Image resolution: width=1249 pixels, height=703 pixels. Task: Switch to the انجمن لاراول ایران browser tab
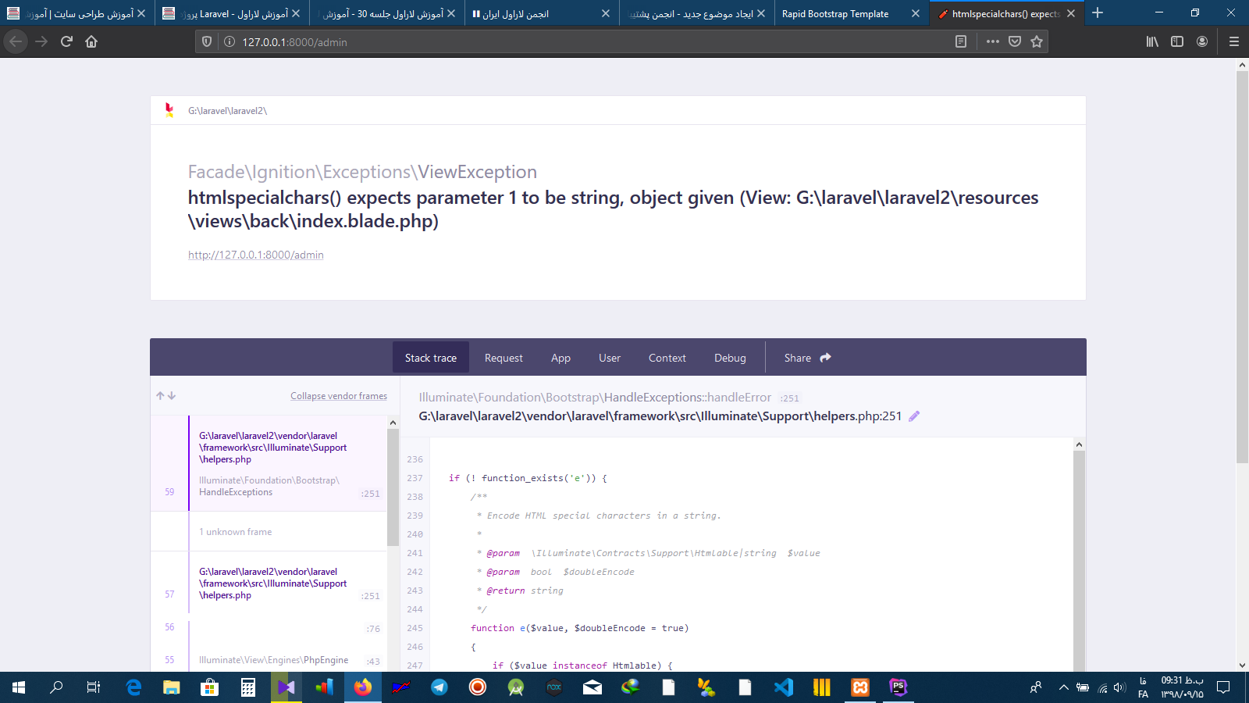(x=543, y=13)
